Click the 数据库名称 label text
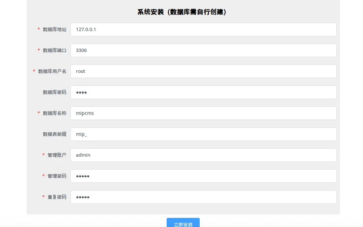 pos(55,113)
